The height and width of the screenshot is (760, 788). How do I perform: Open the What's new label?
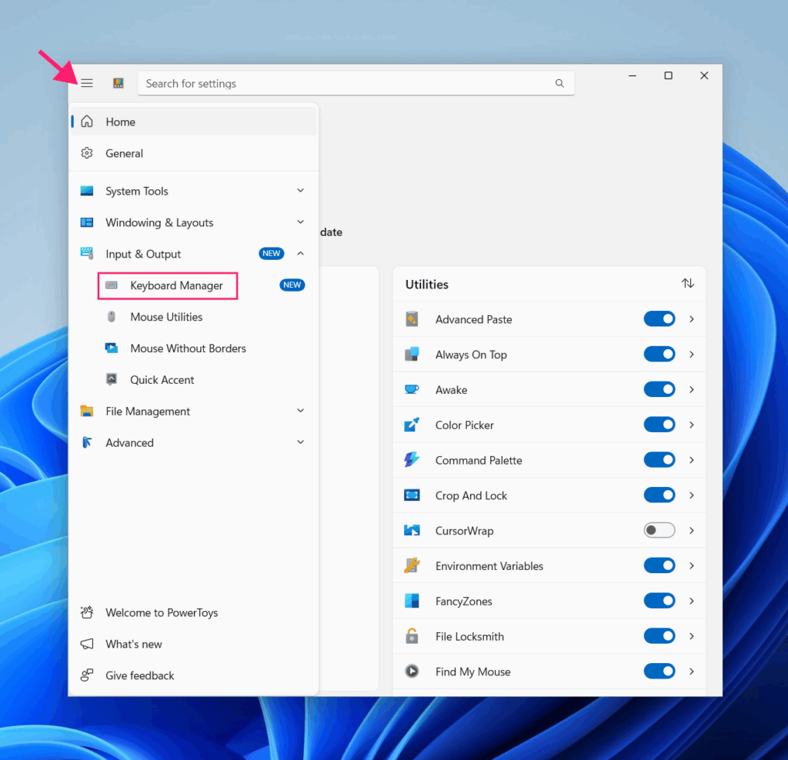coord(134,644)
